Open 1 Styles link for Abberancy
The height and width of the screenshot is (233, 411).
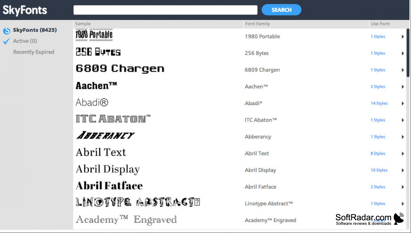pyautogui.click(x=378, y=137)
